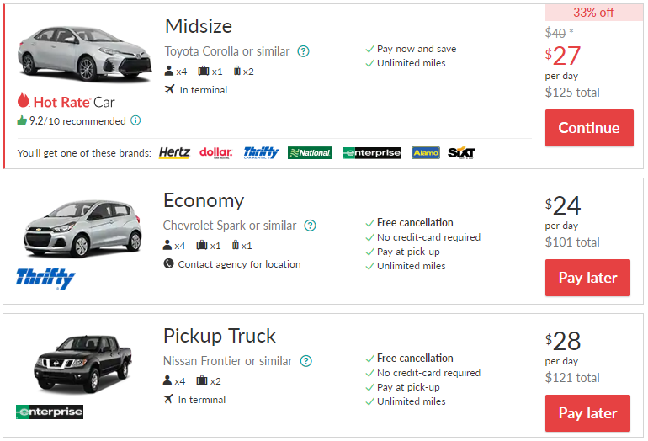This screenshot has height=441, width=648.
Task: Click the Enterprise logo under Pickup Truck
Action: [50, 412]
